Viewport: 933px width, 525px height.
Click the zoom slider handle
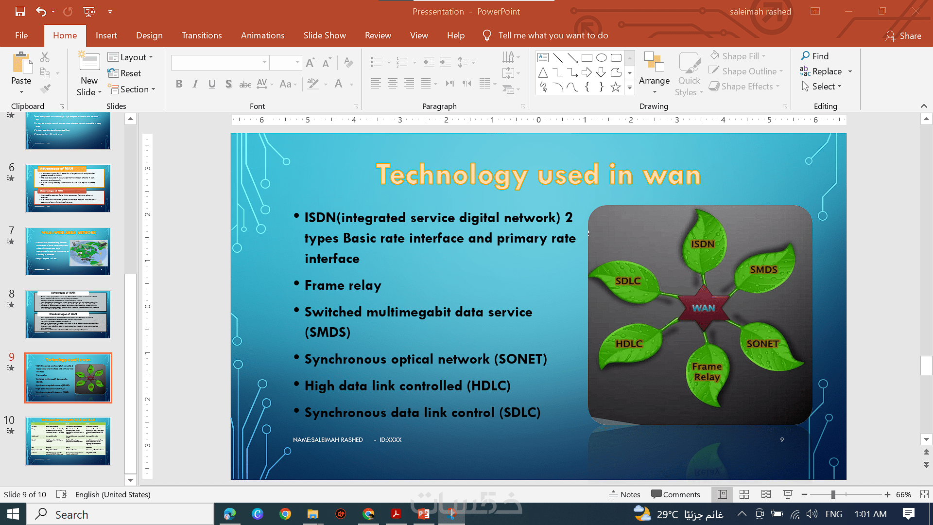pyautogui.click(x=833, y=494)
